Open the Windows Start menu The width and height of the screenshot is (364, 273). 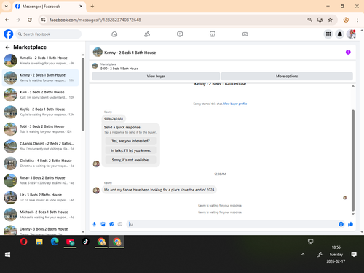pos(7,255)
